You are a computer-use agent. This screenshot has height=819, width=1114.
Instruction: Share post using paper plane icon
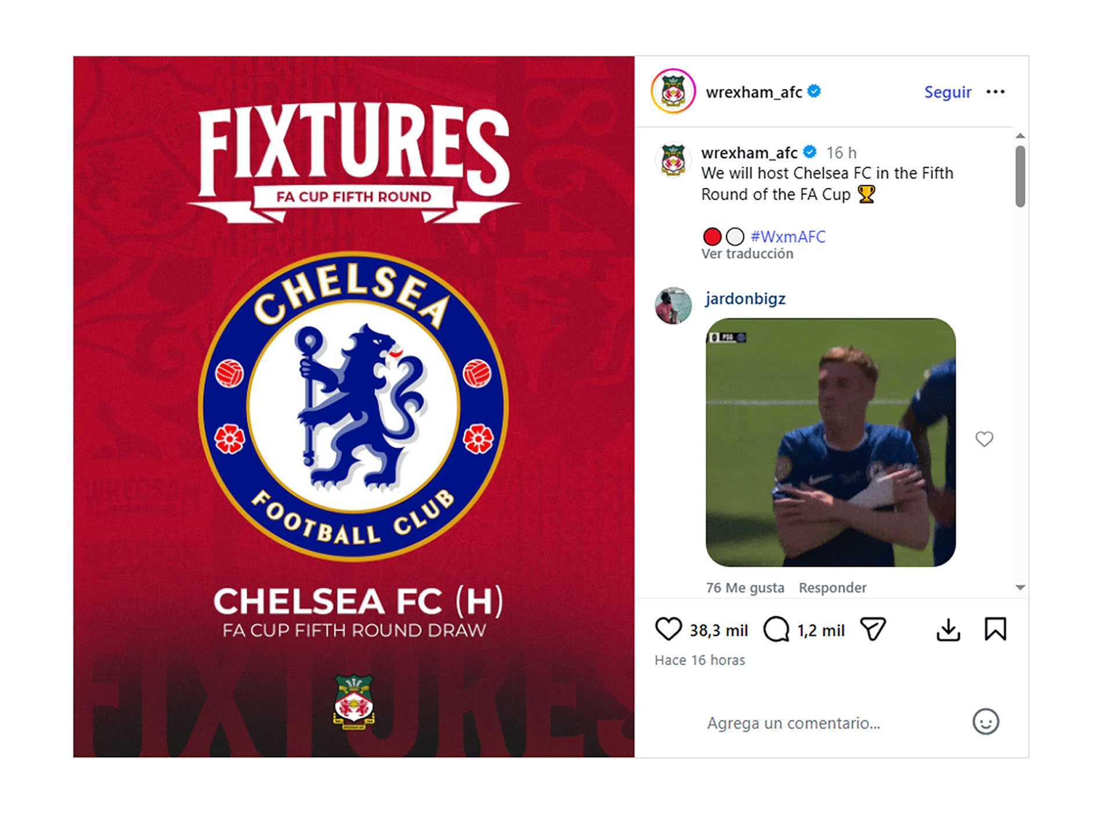click(873, 629)
